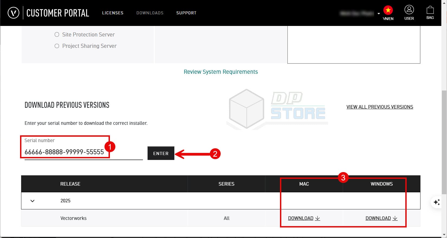Click the WINDOWS column header

pos(381,184)
